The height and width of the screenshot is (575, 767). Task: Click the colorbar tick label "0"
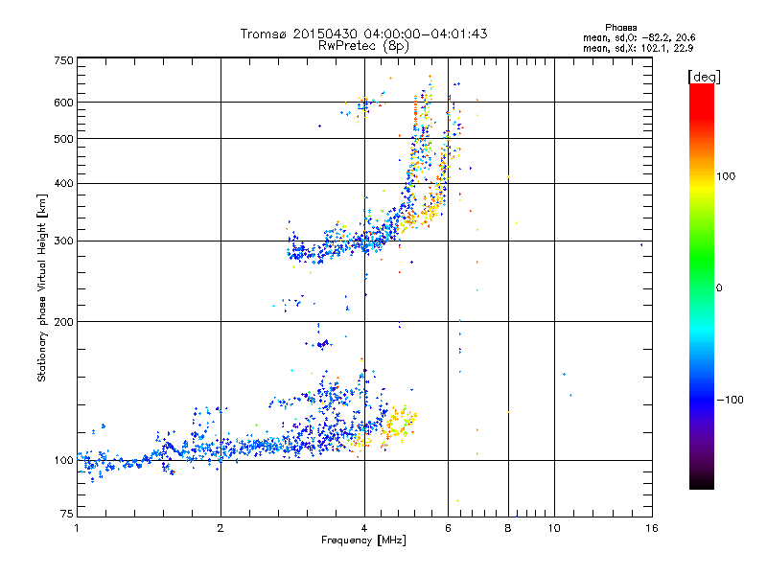click(x=719, y=288)
